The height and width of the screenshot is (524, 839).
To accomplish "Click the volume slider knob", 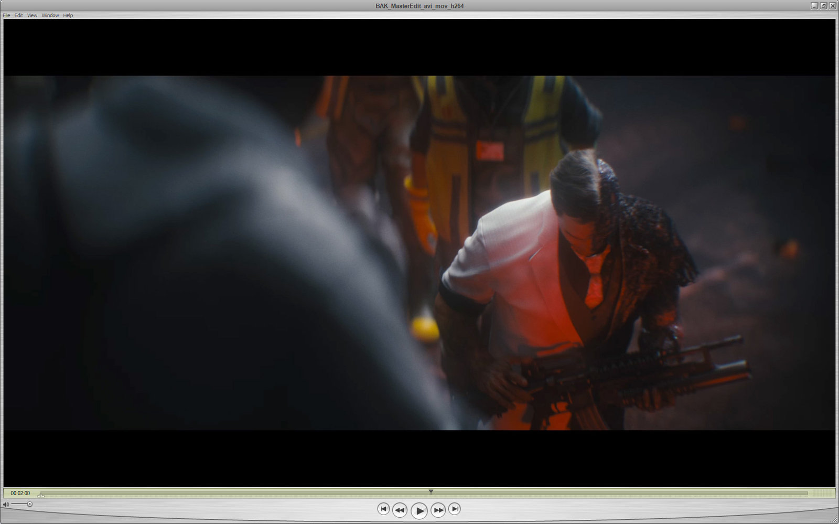I will point(30,504).
